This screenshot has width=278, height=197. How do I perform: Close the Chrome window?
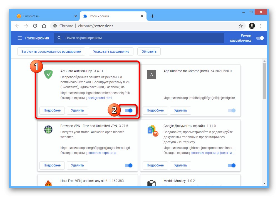(261, 12)
